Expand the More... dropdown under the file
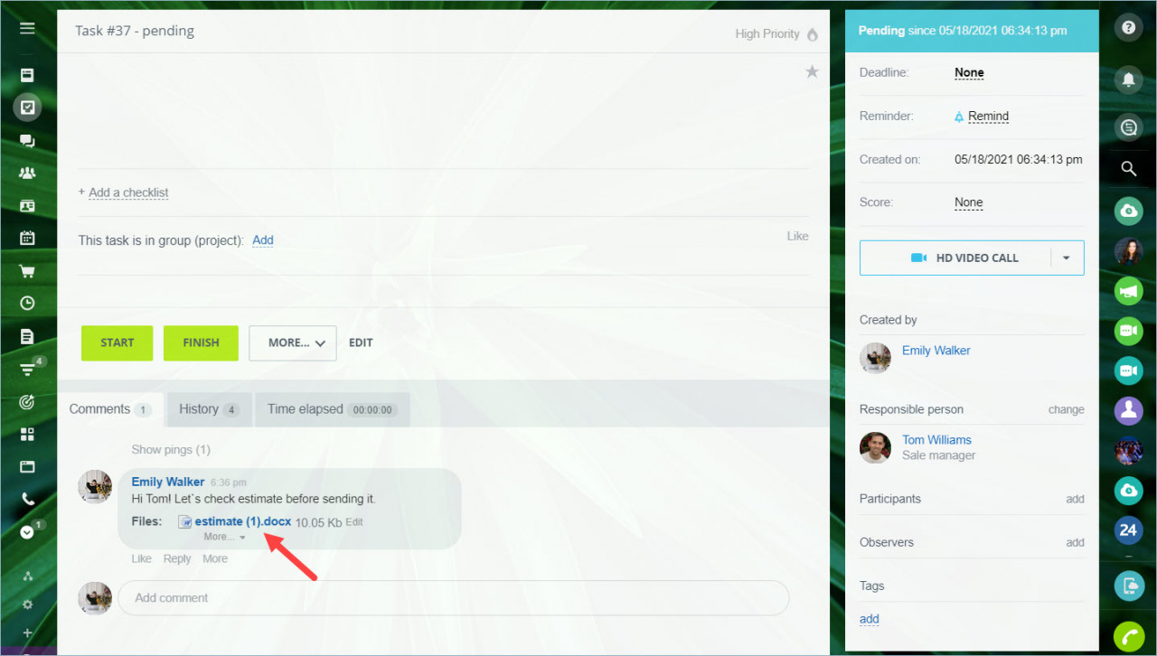This screenshot has height=656, width=1157. coord(224,537)
